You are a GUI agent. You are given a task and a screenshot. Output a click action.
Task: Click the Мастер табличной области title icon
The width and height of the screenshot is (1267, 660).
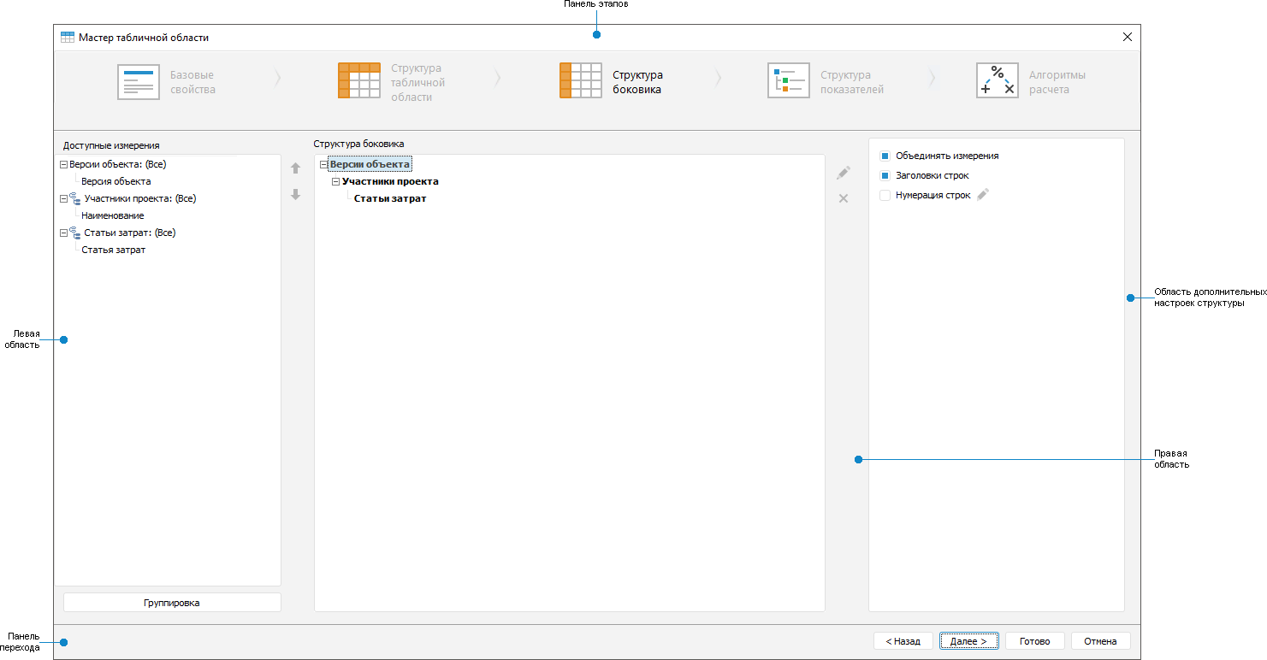pos(68,38)
